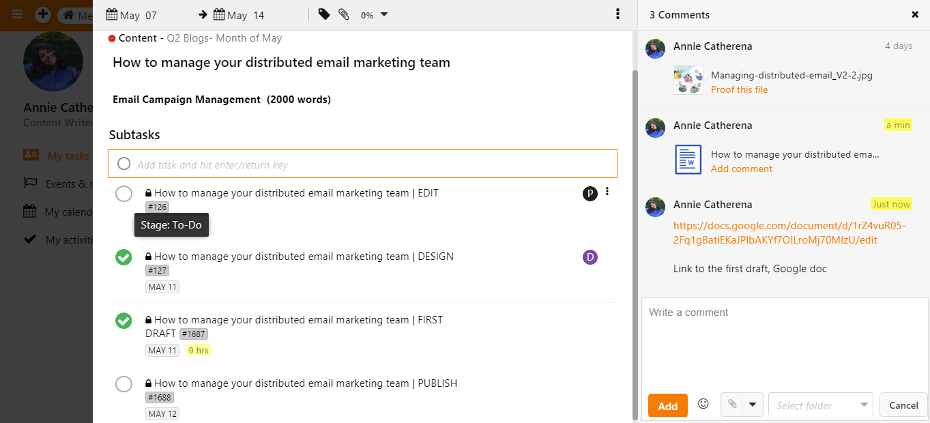The height and width of the screenshot is (423, 930).
Task: Uncheck the completed DESIGN subtask
Action: tap(123, 257)
